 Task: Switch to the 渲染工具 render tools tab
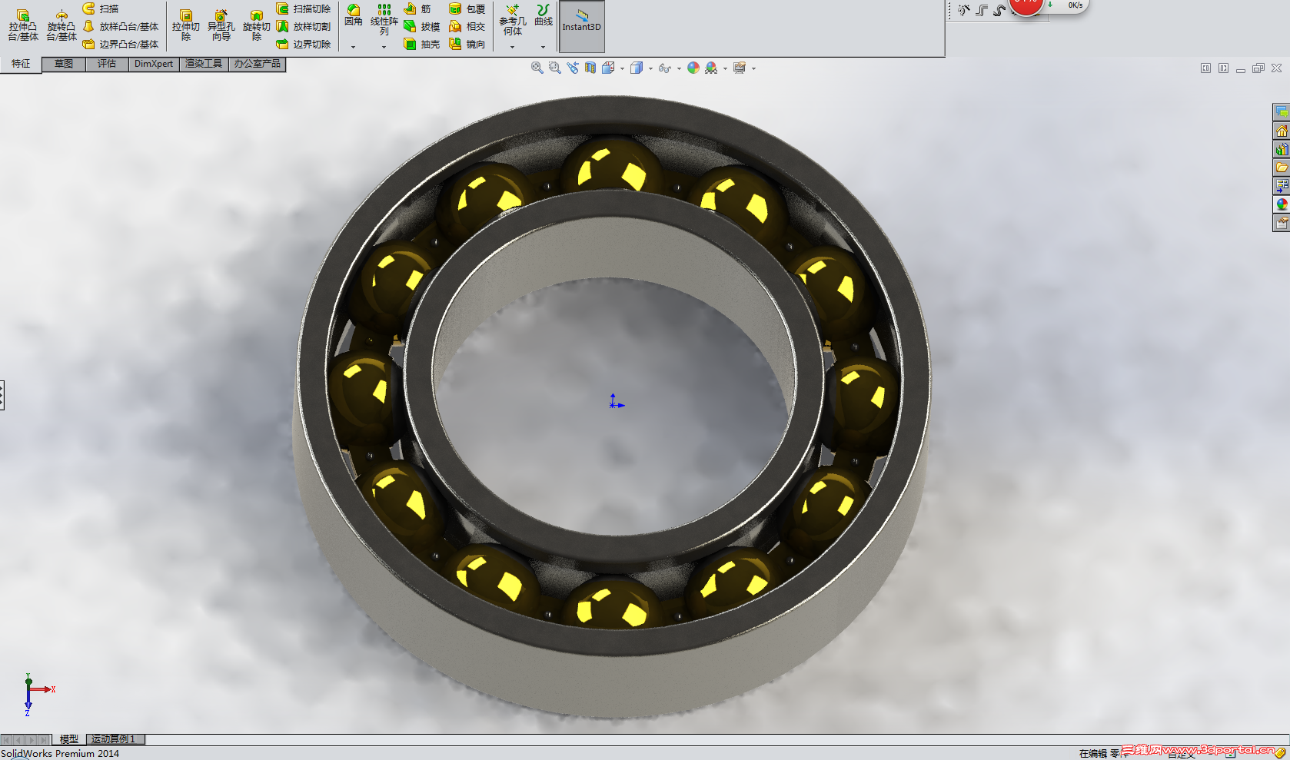[204, 64]
